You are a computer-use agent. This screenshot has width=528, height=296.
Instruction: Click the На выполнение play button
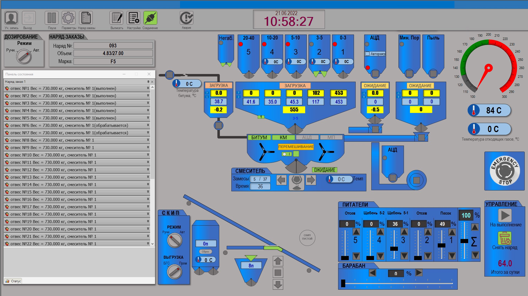(505, 215)
